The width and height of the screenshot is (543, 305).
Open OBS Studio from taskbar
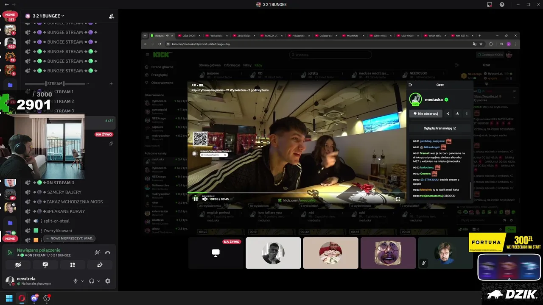[x=47, y=298]
